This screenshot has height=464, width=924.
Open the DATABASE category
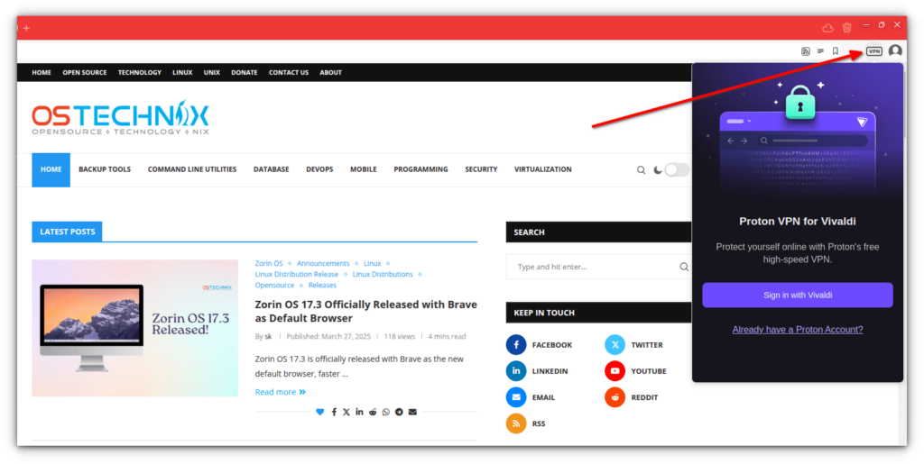[x=271, y=169]
